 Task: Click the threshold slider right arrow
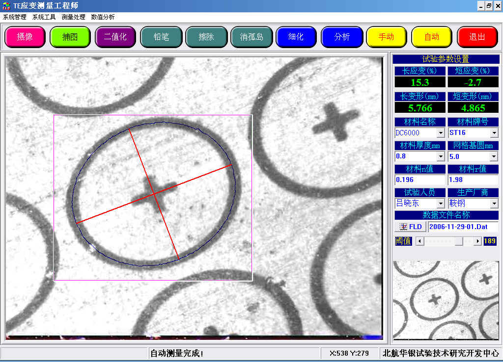click(477, 241)
